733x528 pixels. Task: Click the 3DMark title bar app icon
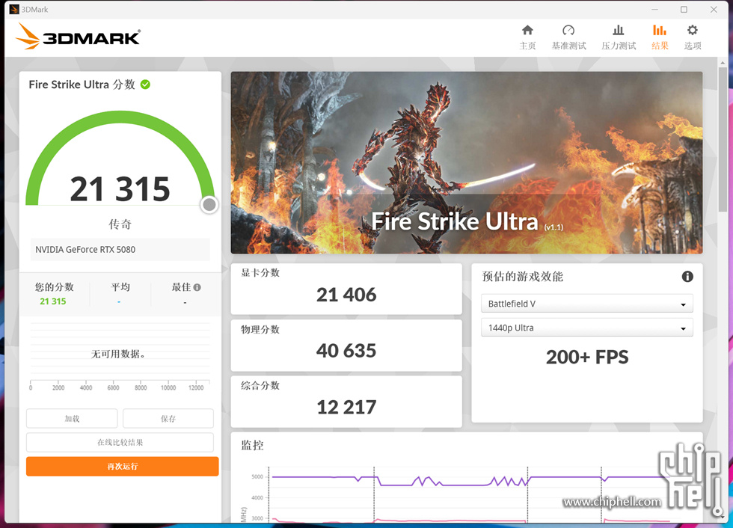coord(14,9)
